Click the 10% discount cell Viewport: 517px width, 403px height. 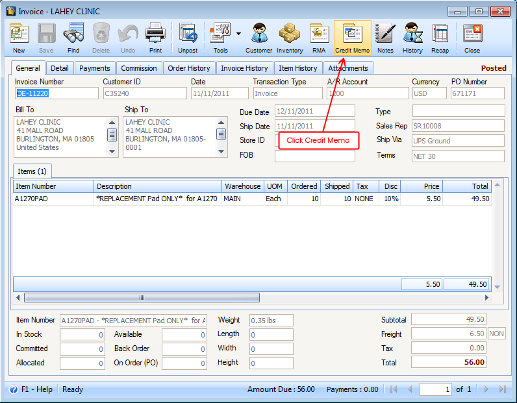[390, 199]
